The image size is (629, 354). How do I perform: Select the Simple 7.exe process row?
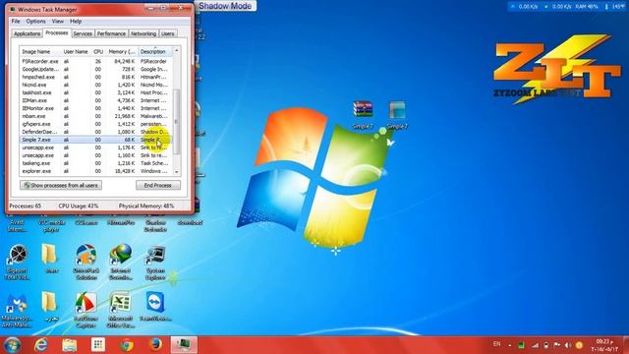pyautogui.click(x=96, y=140)
